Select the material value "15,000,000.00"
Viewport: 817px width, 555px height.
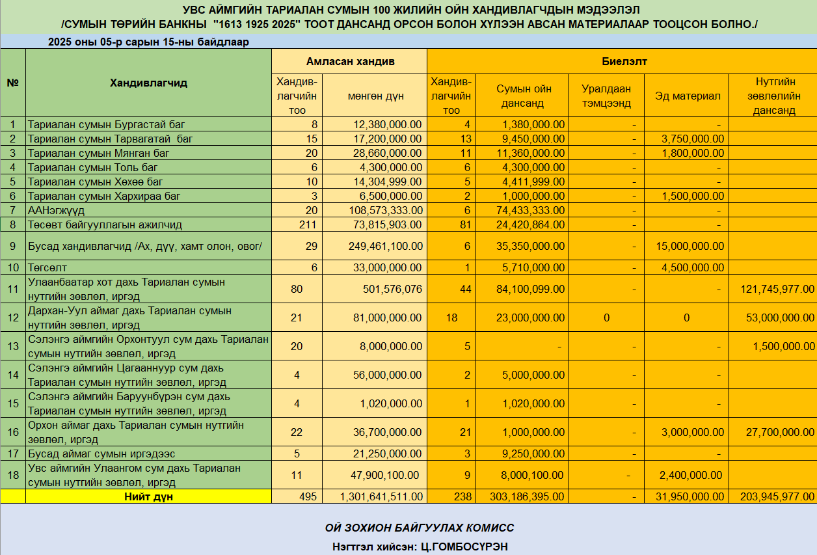pyautogui.click(x=690, y=246)
